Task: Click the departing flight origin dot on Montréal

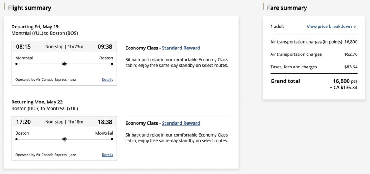Action: click(16, 64)
